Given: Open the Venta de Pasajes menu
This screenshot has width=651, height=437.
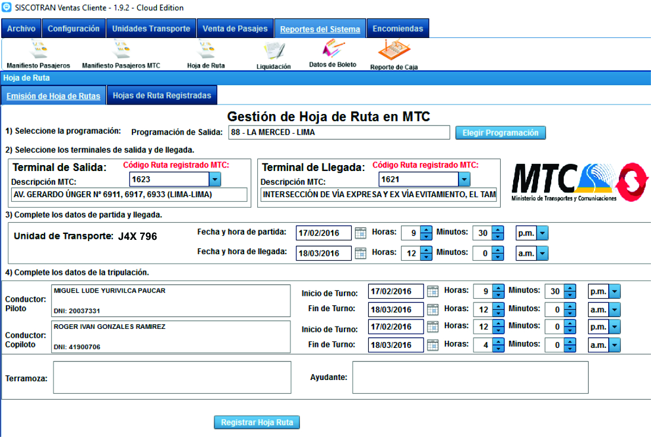Looking at the screenshot, I should [x=235, y=28].
